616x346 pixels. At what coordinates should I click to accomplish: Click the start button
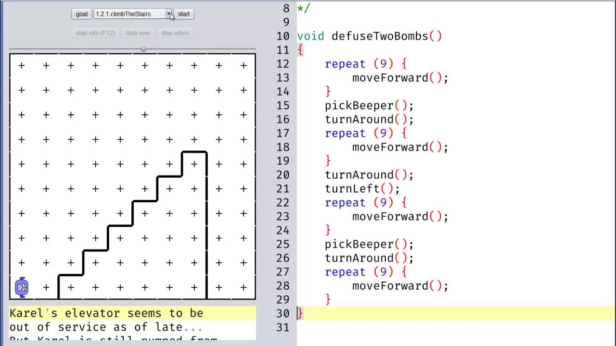click(184, 14)
